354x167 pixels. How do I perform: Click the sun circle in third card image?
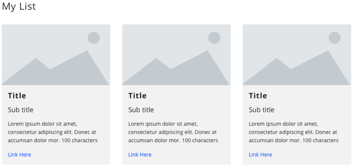(334, 38)
